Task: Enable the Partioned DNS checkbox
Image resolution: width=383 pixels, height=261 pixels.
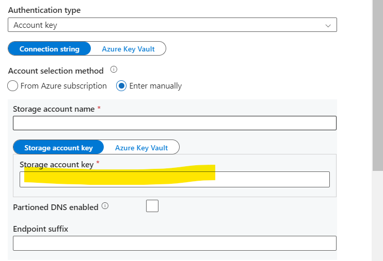Action: click(x=152, y=206)
